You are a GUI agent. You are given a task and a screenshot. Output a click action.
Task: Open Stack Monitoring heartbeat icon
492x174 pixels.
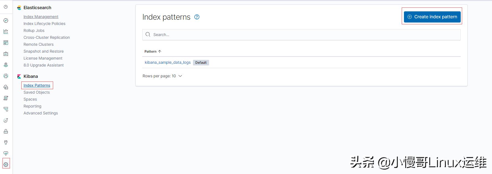coord(6,153)
